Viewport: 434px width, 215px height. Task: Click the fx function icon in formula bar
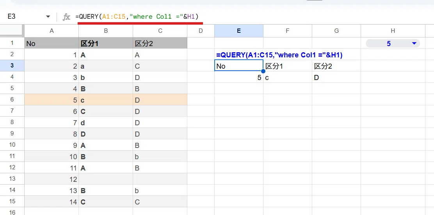point(66,17)
